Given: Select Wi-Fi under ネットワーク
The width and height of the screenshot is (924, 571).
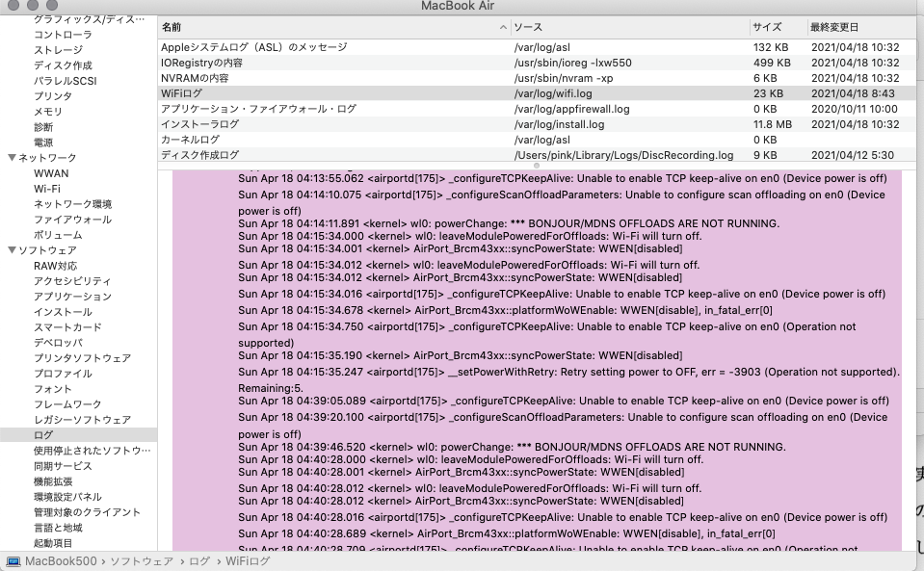Looking at the screenshot, I should [47, 189].
